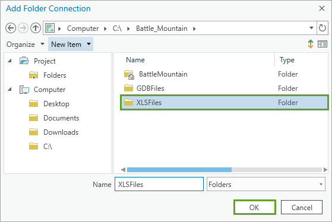Click the Folder type cell for BattleMountain

pos(287,74)
